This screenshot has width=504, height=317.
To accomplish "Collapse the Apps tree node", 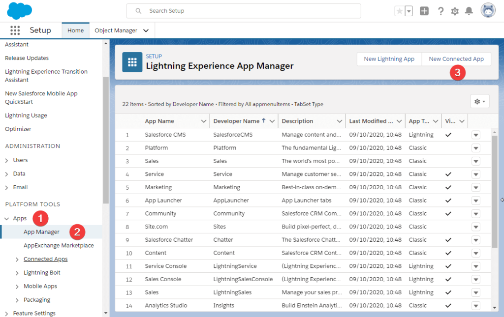I will (x=6, y=219).
